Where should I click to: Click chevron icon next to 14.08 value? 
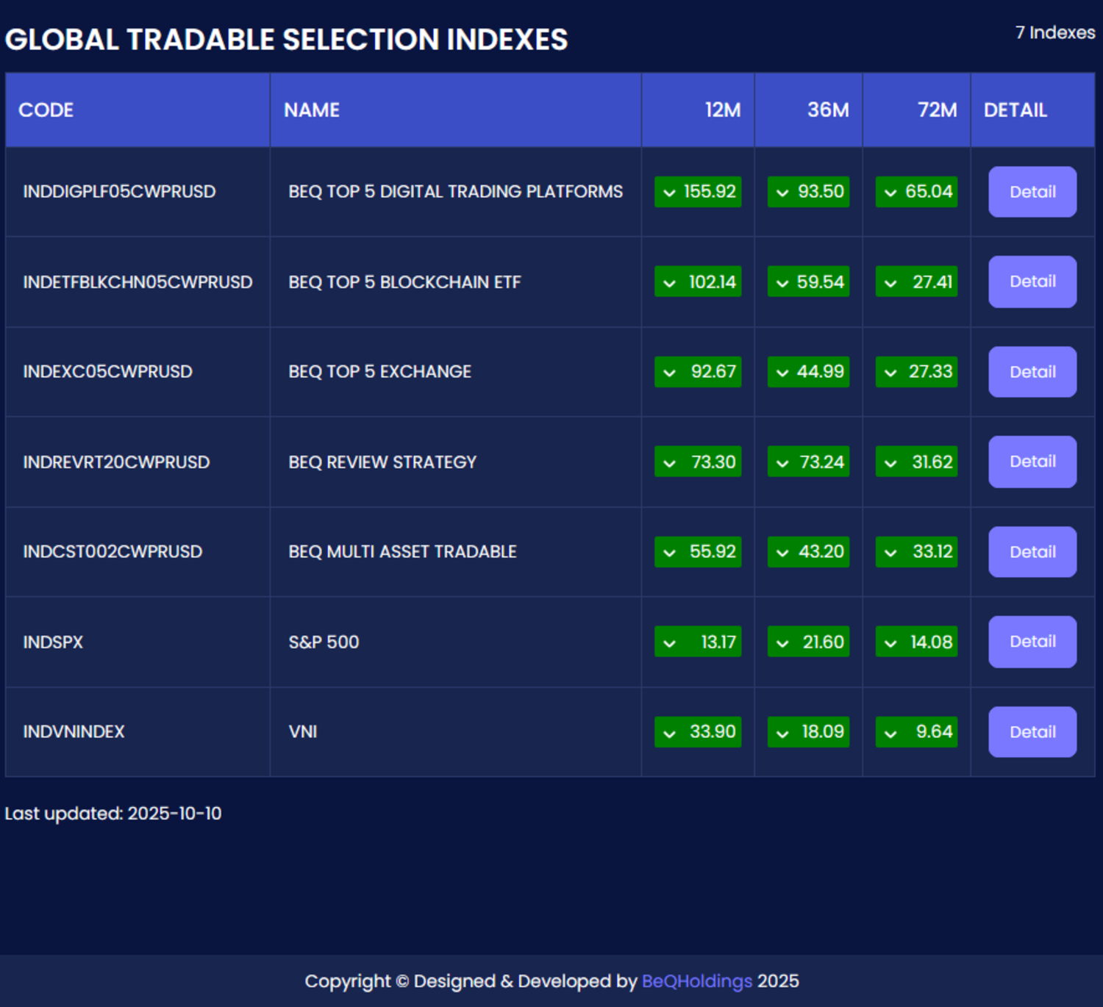(890, 643)
